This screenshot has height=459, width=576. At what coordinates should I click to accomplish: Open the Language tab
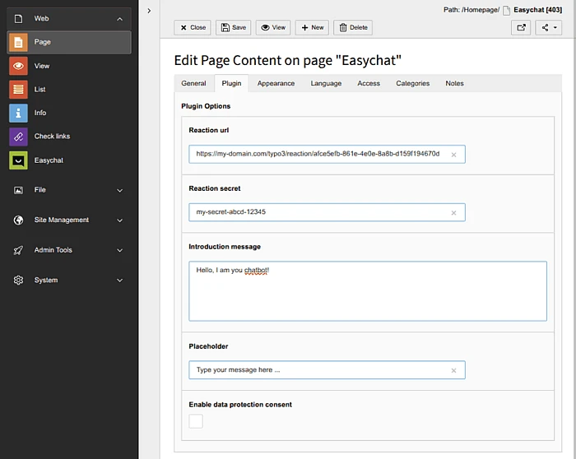coord(326,83)
